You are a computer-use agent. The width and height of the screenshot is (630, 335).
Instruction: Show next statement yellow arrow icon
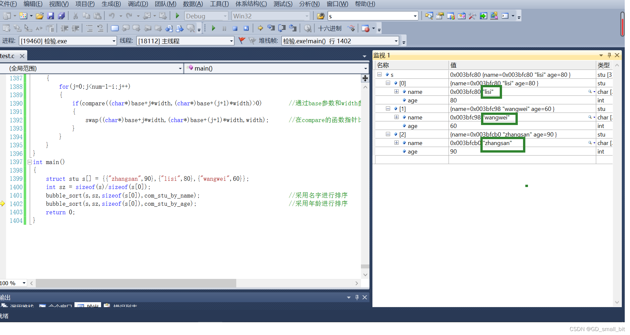pos(260,28)
